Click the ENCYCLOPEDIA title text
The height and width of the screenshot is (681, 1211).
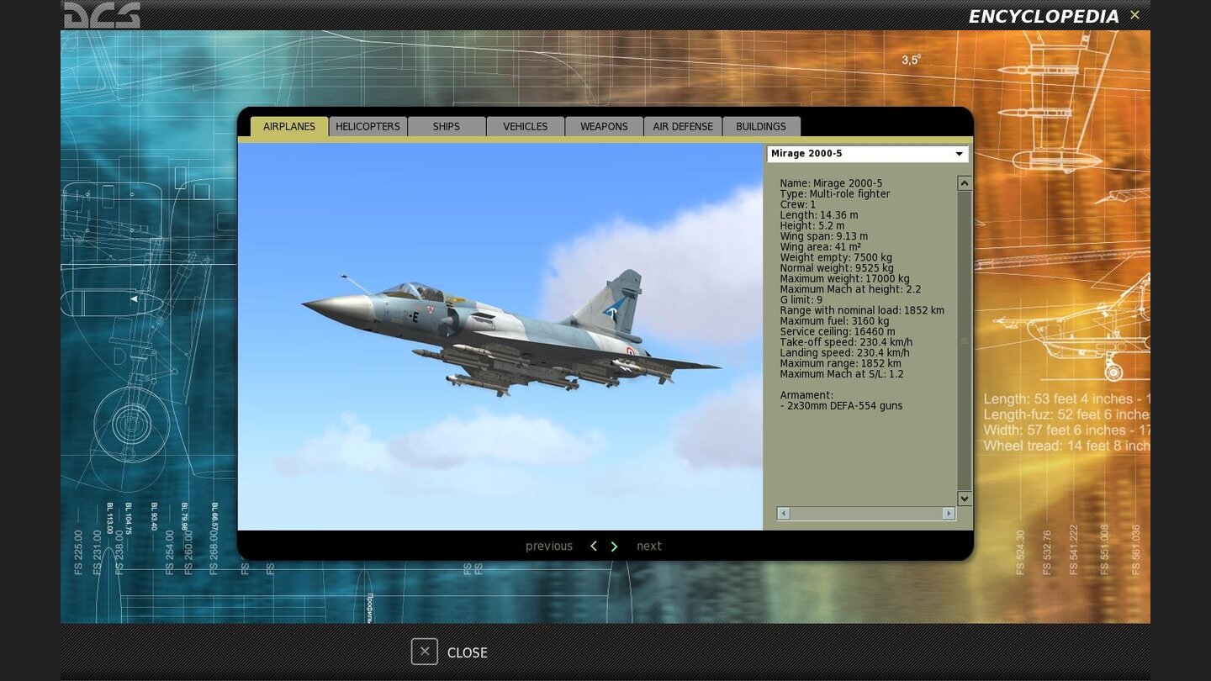pos(1044,17)
